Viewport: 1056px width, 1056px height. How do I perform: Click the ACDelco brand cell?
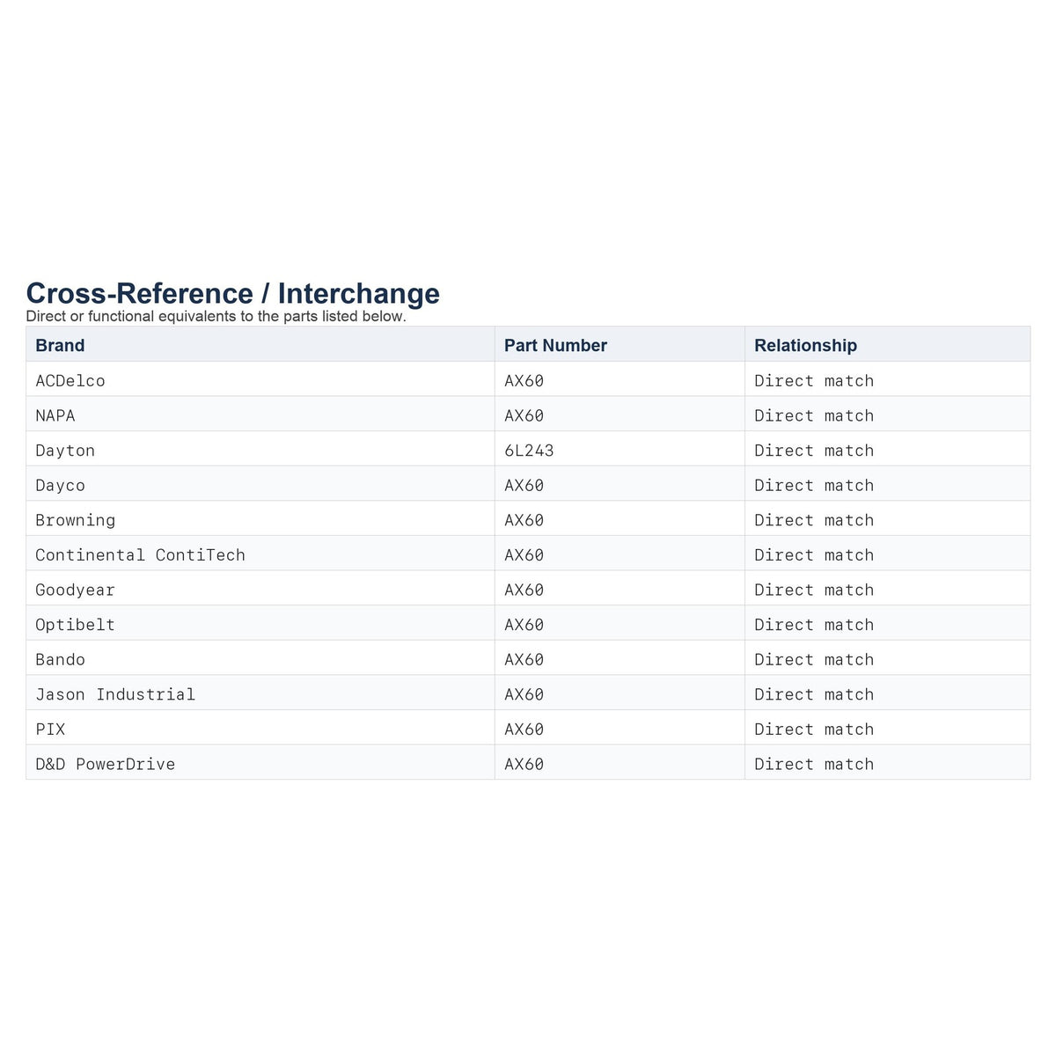click(260, 380)
